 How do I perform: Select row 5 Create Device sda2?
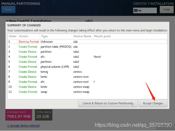[x=87, y=62]
